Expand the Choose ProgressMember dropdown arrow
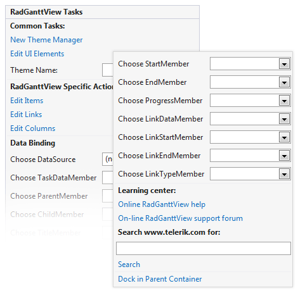 284,101
